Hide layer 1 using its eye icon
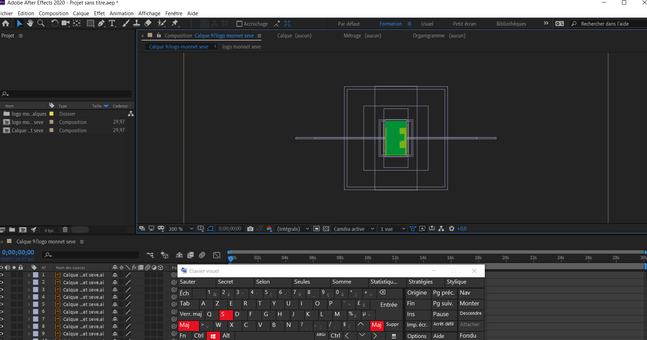This screenshot has height=340, width=647. [2, 275]
